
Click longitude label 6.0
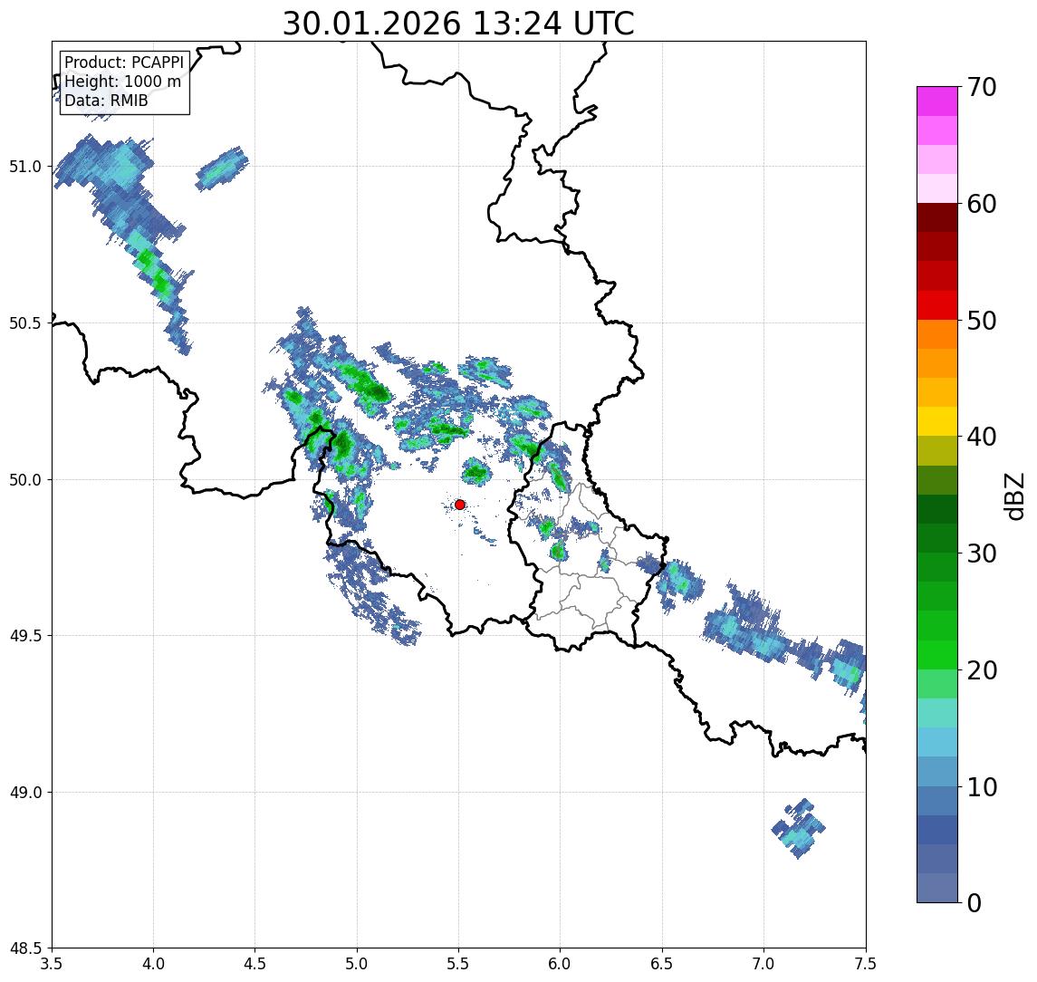(x=561, y=964)
